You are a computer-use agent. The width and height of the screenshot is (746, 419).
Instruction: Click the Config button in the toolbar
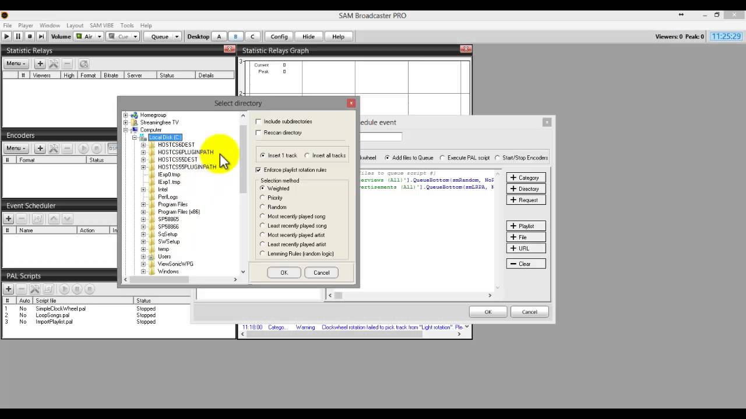coord(279,36)
